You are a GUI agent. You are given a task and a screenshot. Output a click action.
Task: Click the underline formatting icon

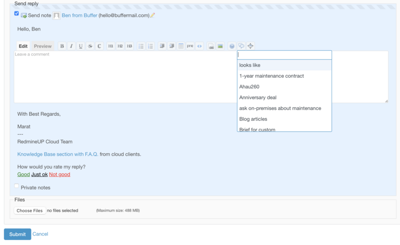[x=80, y=46]
